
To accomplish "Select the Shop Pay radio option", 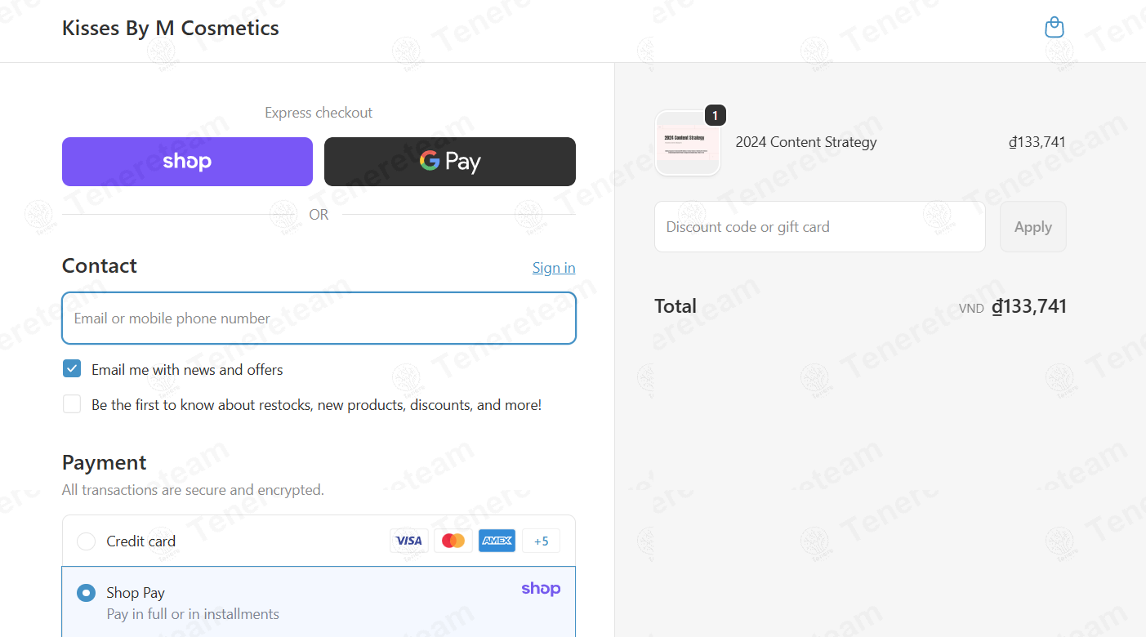I will point(86,593).
